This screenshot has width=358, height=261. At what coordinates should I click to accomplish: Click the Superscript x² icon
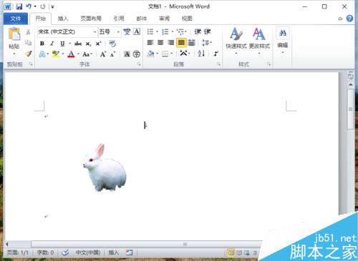click(x=98, y=44)
